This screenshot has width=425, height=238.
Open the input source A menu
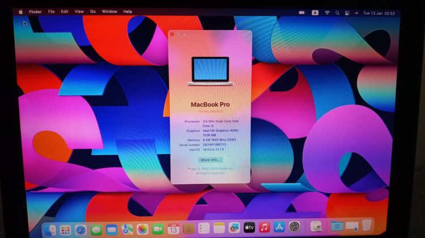click(315, 12)
